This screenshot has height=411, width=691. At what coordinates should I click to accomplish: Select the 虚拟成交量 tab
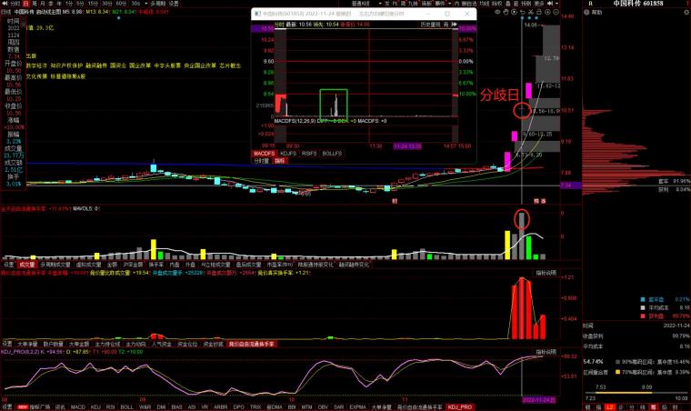coord(88,265)
